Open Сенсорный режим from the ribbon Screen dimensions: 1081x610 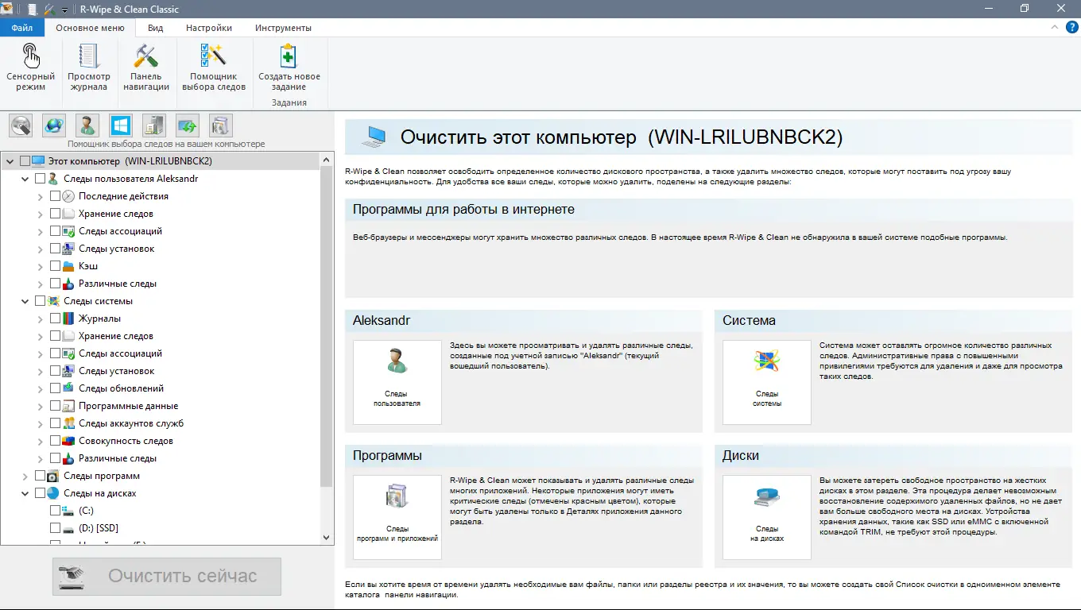click(30, 68)
